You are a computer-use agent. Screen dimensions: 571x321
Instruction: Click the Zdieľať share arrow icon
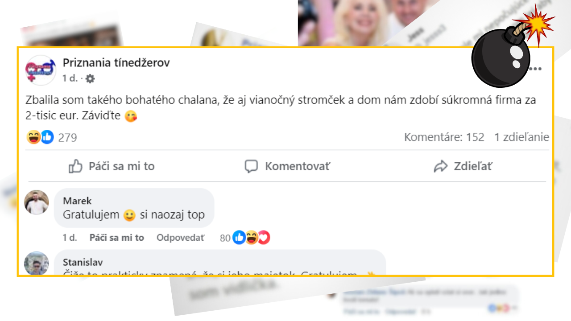(x=442, y=165)
